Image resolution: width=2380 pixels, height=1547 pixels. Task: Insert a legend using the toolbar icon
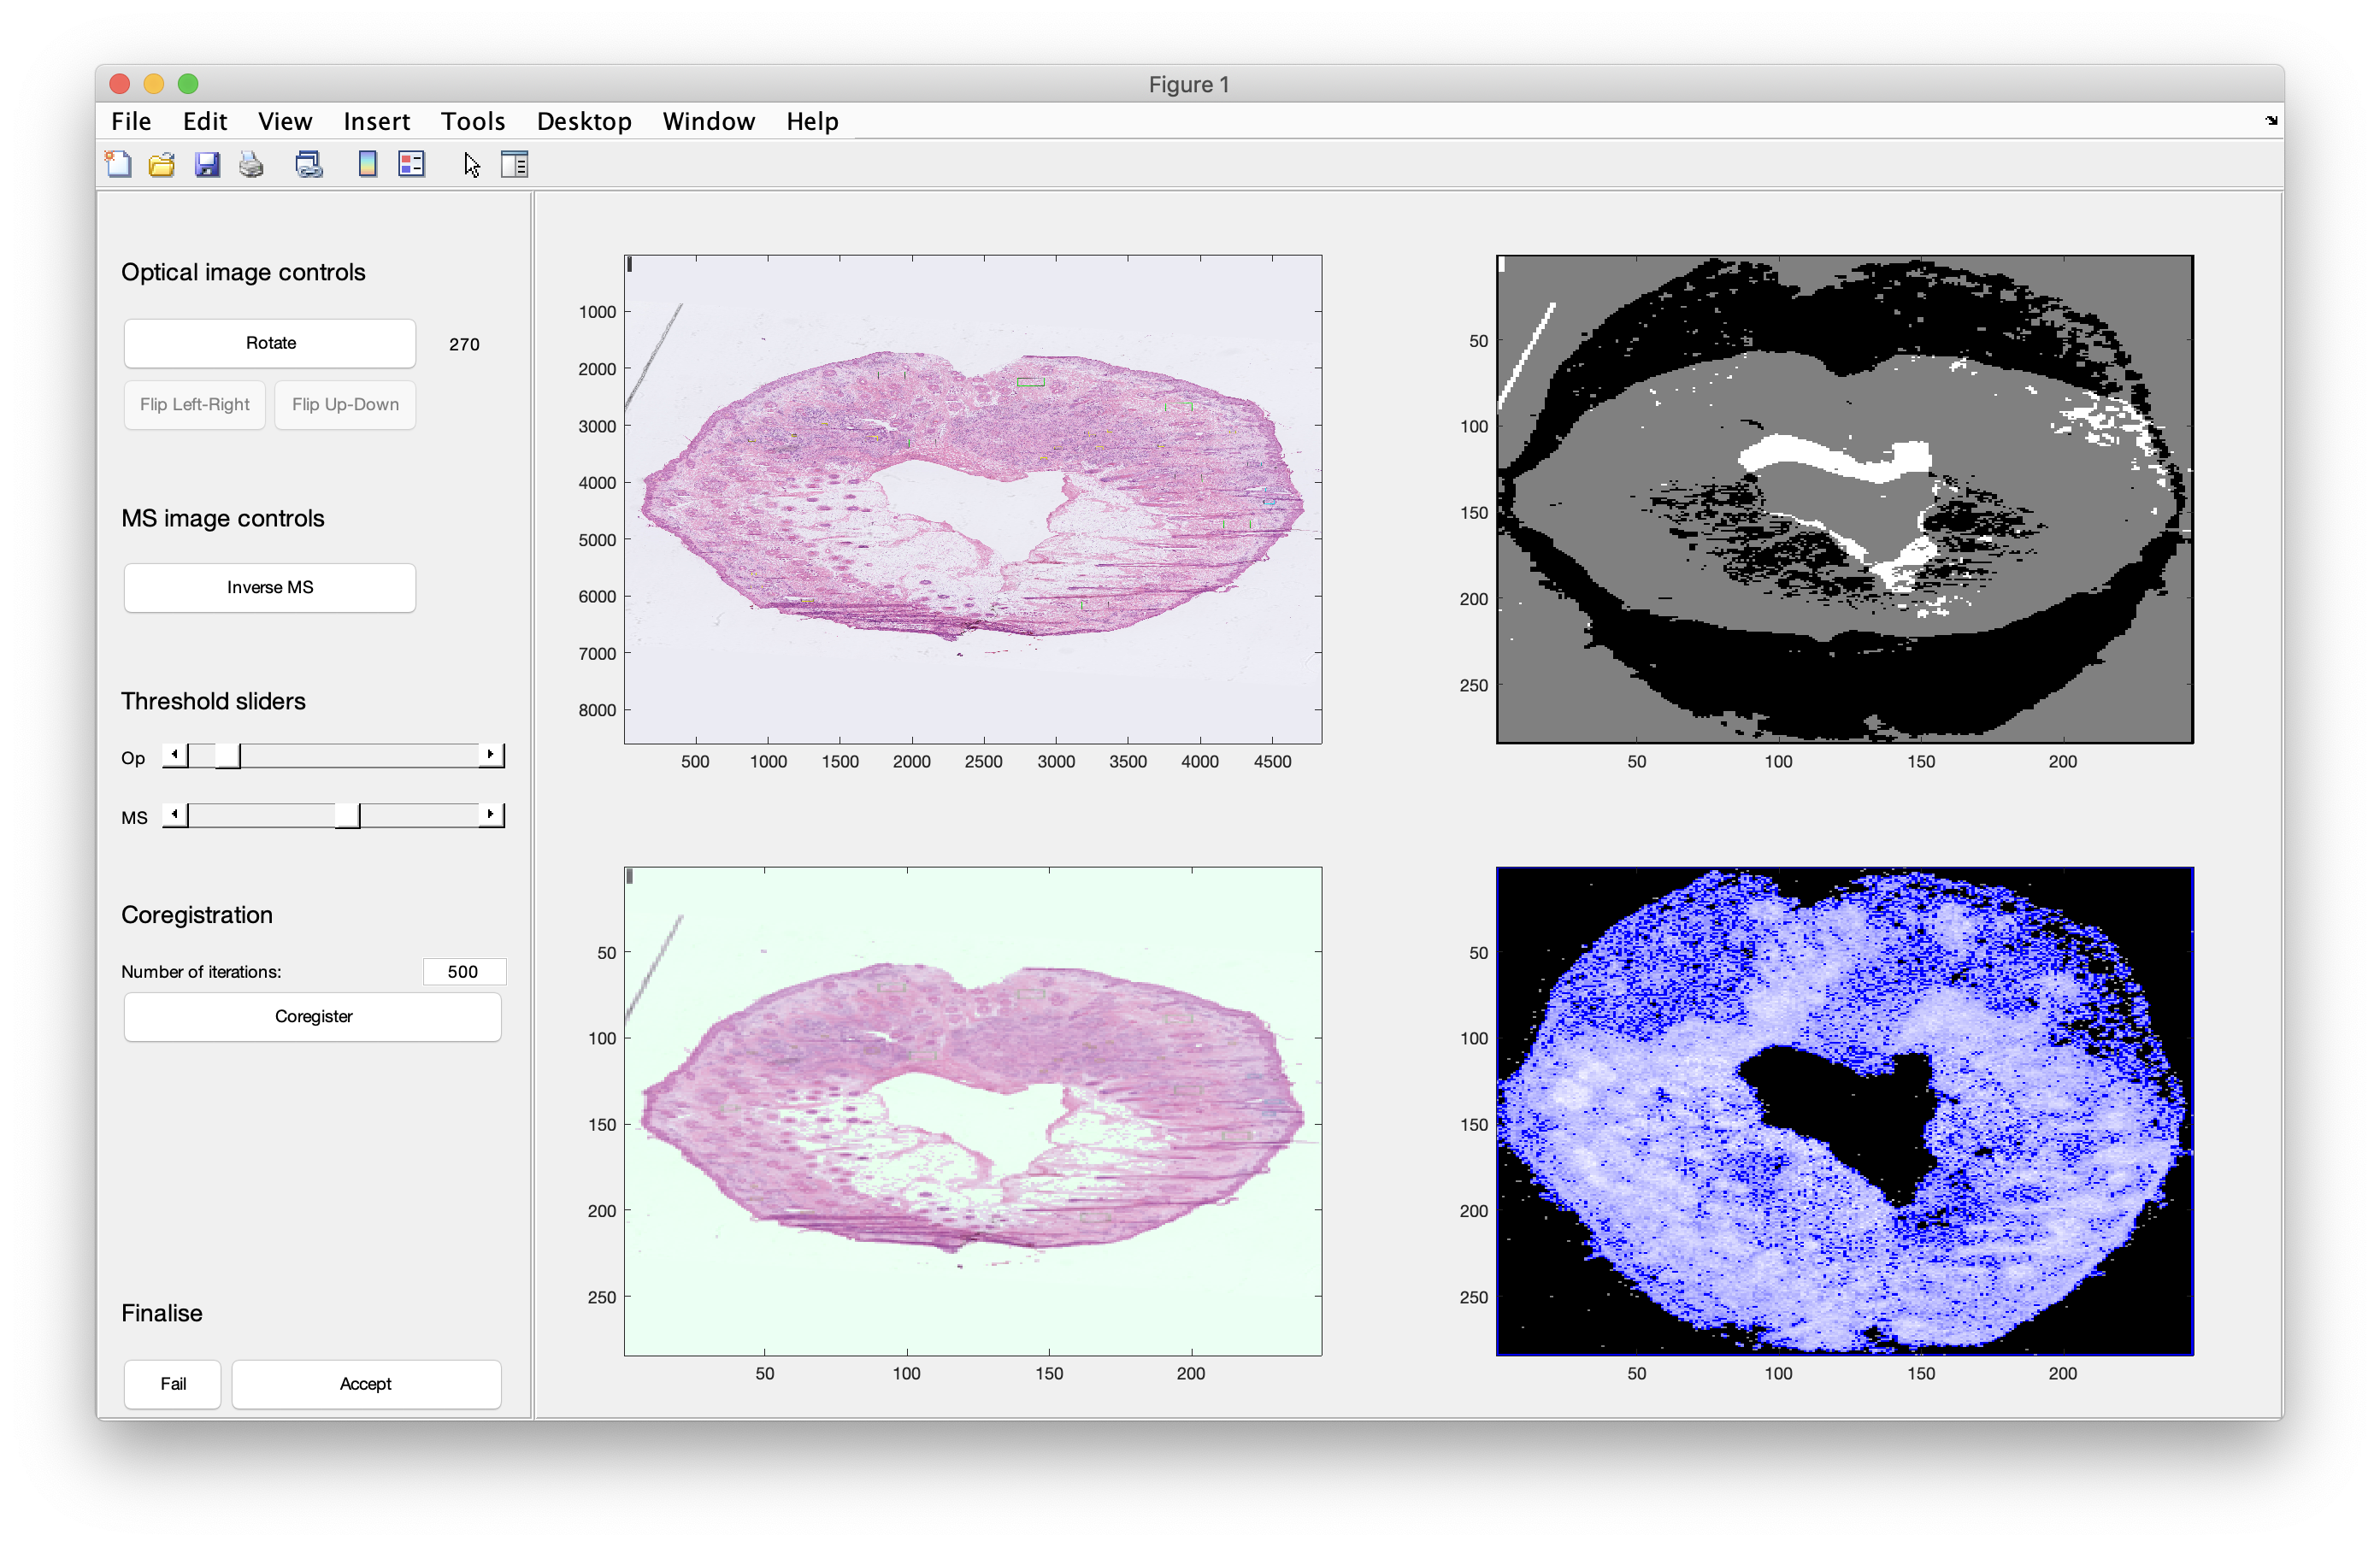411,164
